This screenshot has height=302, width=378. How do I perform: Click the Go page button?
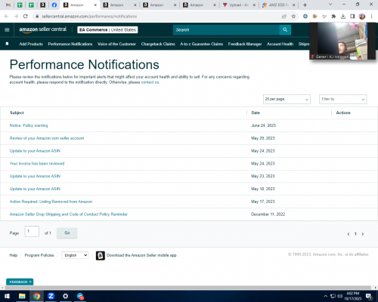[x=67, y=233]
